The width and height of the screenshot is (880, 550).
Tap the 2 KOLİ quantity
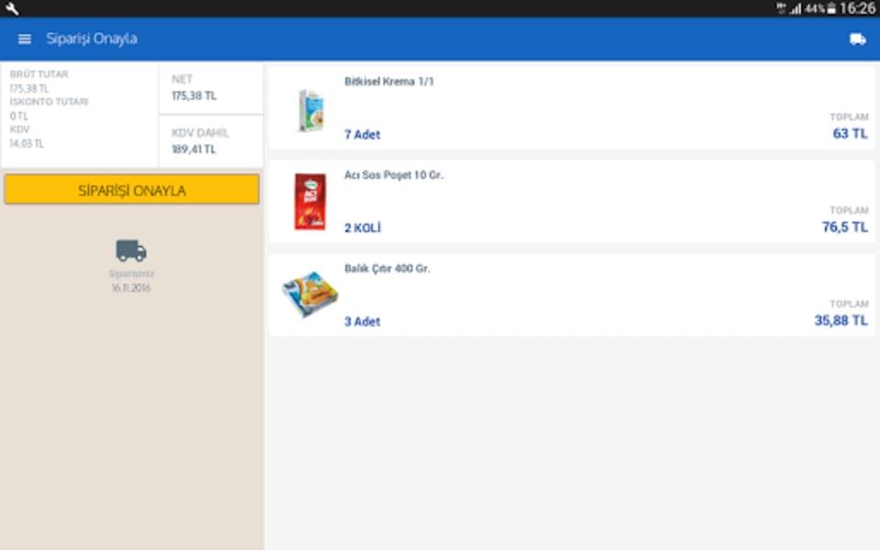363,228
